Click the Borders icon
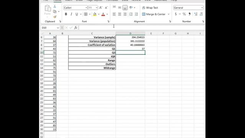 point(86,14)
